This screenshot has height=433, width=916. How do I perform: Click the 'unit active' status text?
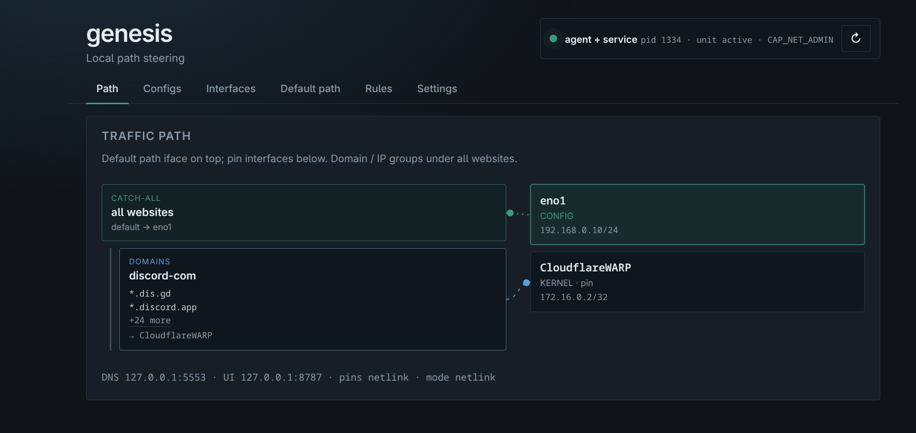[x=724, y=40]
